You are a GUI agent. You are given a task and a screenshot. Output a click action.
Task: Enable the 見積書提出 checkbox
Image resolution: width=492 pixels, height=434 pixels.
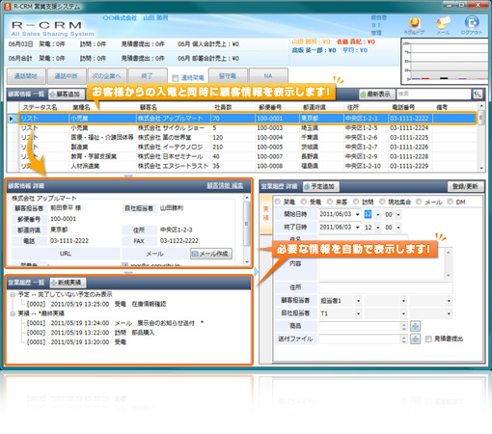pos(428,339)
